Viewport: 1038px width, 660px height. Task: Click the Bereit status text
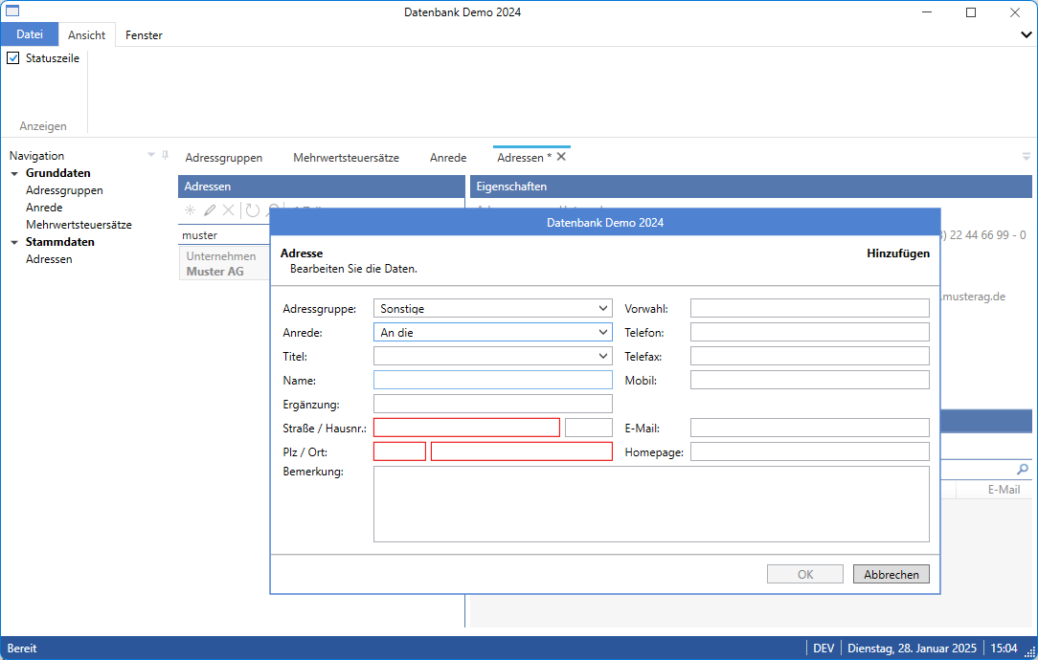[x=22, y=649]
